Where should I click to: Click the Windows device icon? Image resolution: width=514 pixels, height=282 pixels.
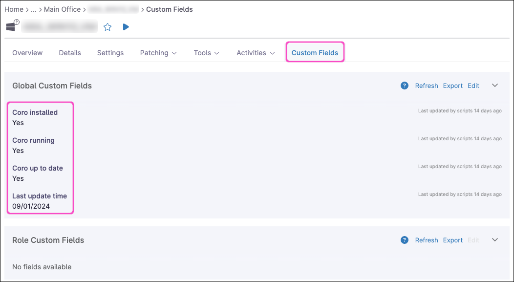pos(11,27)
